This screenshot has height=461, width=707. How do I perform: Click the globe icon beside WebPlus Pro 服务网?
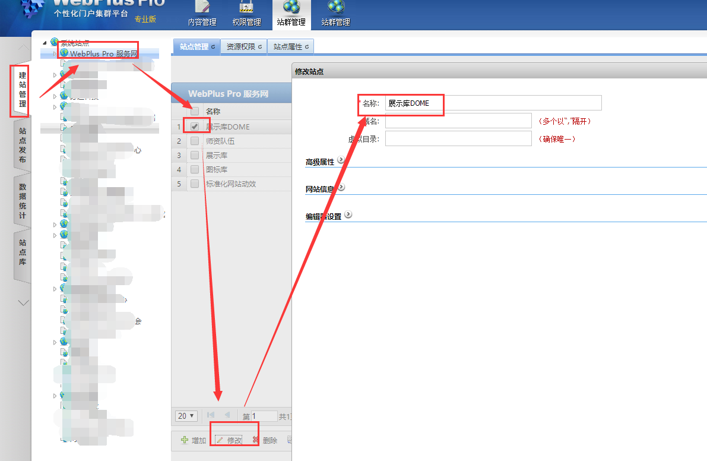coord(64,53)
